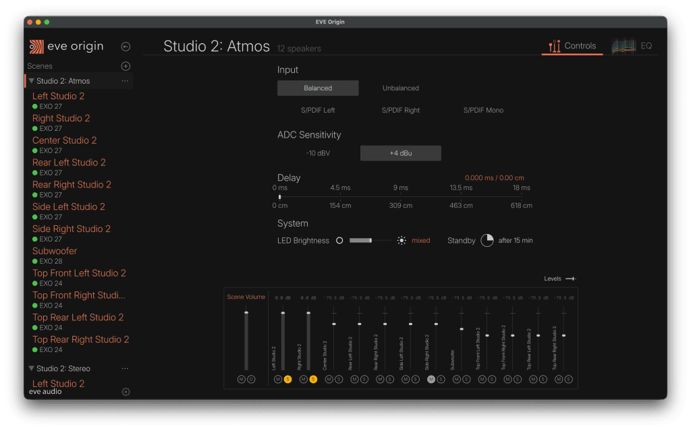The image size is (691, 431).
Task: Click the Standby timer pie icon
Action: pos(487,241)
